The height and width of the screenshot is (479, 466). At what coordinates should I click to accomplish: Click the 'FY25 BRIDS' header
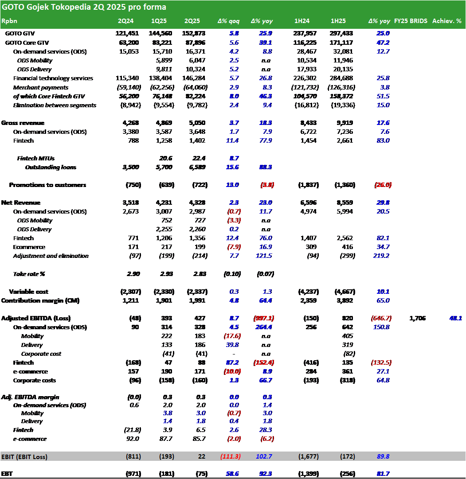click(411, 21)
